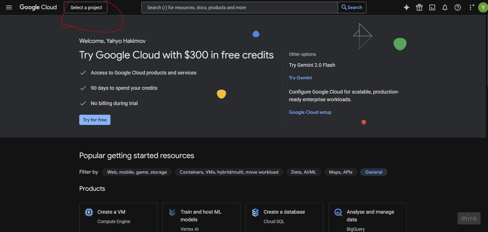Screen dimensions: 488x232
Task: Click the Try Gemini 2.0 Flash heading
Action: (312, 65)
